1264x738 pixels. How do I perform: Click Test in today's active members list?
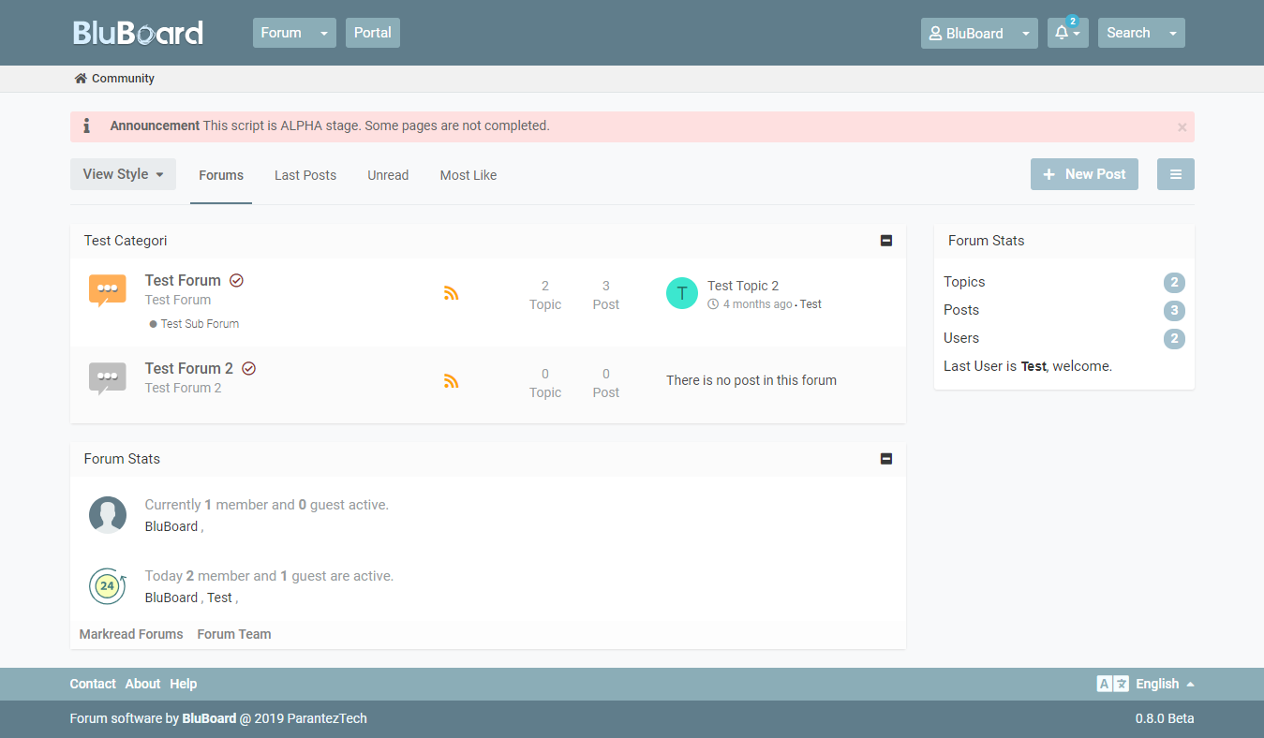tap(219, 598)
